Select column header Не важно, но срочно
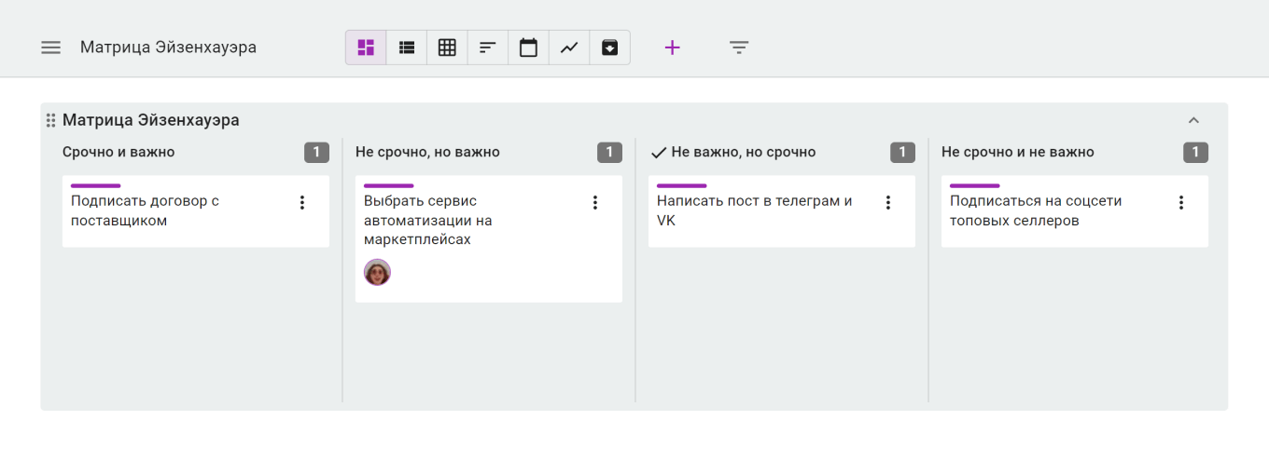This screenshot has height=461, width=1269. (x=744, y=152)
